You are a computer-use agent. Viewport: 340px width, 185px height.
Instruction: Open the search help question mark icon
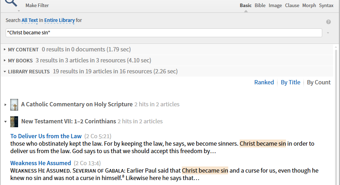(328, 22)
